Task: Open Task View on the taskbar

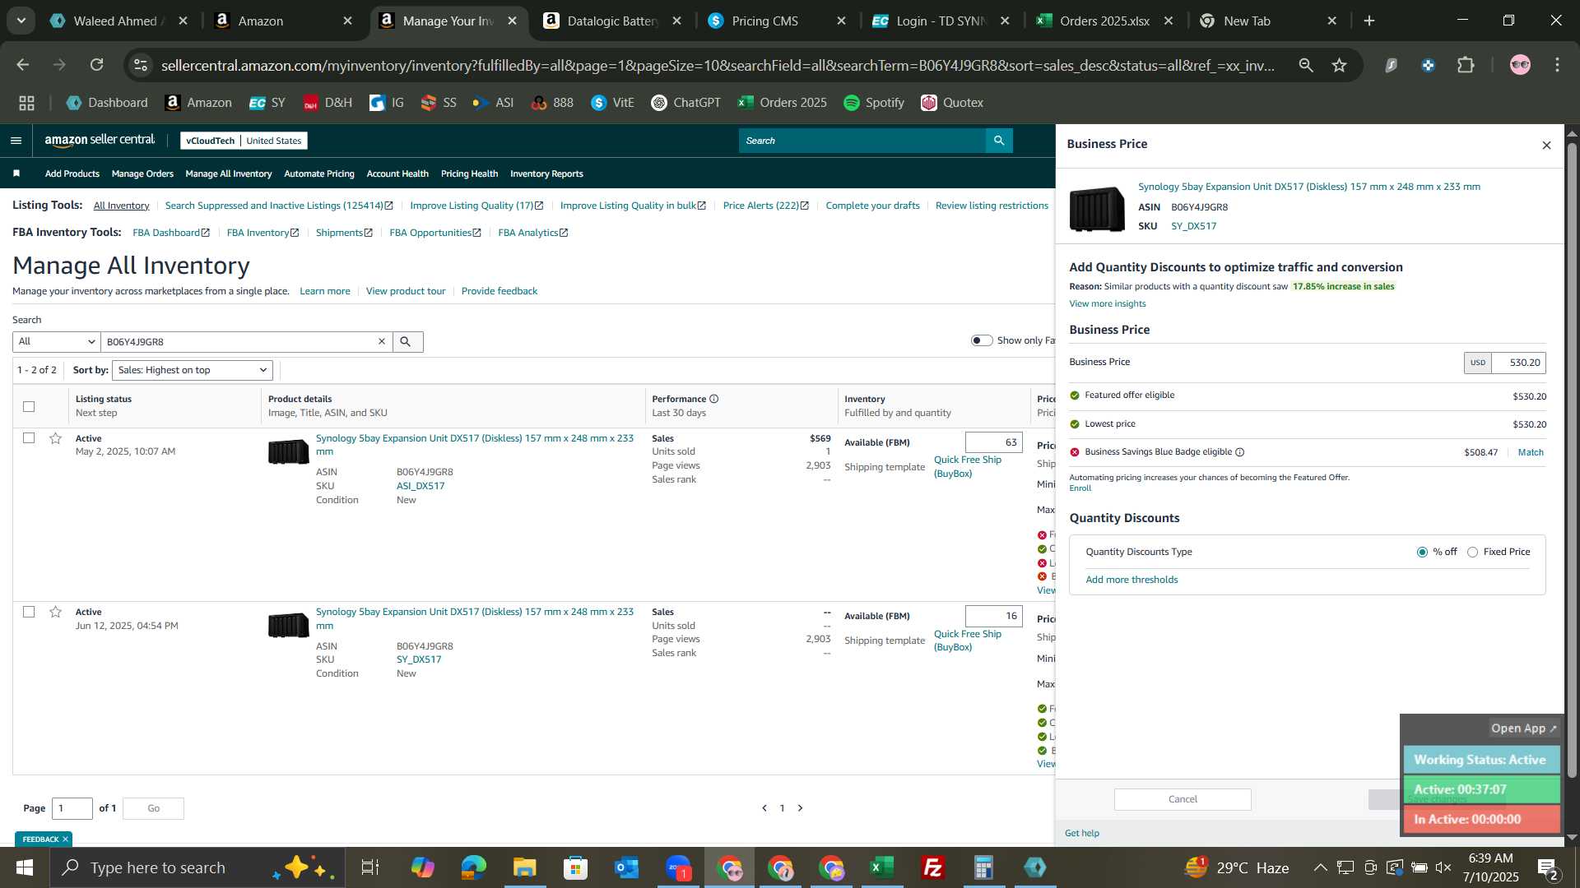Action: 370,867
